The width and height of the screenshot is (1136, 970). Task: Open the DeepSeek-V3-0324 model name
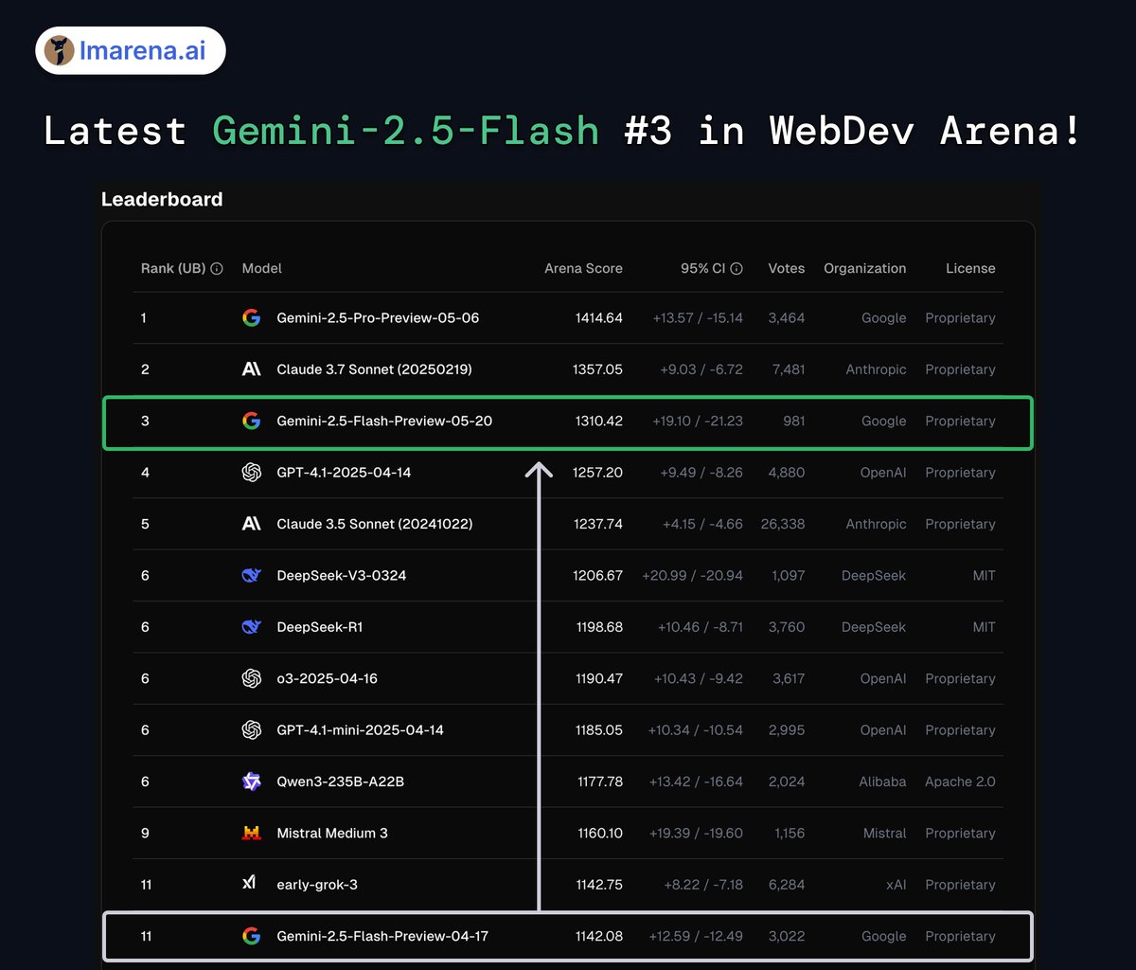tap(342, 575)
